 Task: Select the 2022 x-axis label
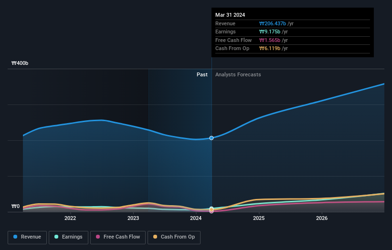[x=70, y=218]
